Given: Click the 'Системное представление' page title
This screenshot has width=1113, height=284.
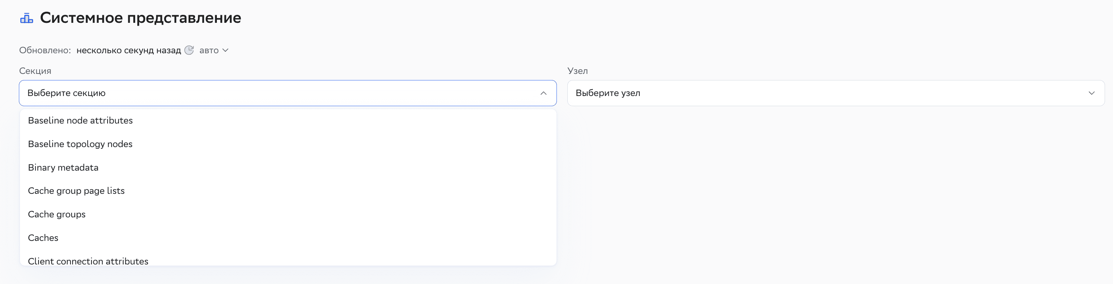Looking at the screenshot, I should tap(141, 18).
